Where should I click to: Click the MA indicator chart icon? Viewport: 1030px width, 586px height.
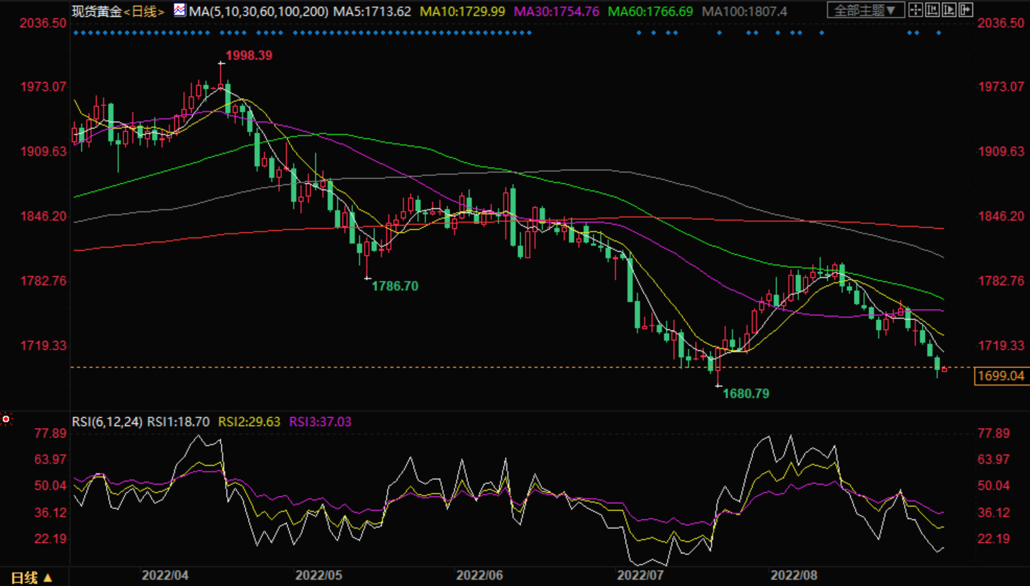click(x=180, y=10)
